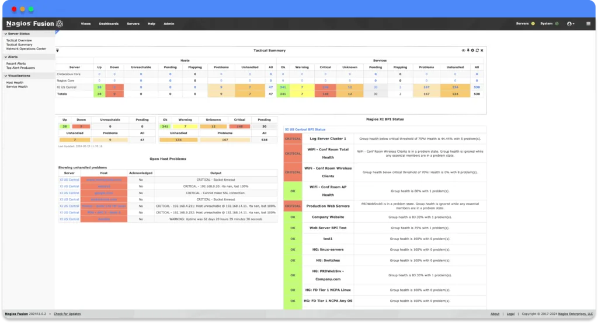Close the Tactical Summary dashlet
This screenshot has height=323, width=598.
(x=482, y=50)
